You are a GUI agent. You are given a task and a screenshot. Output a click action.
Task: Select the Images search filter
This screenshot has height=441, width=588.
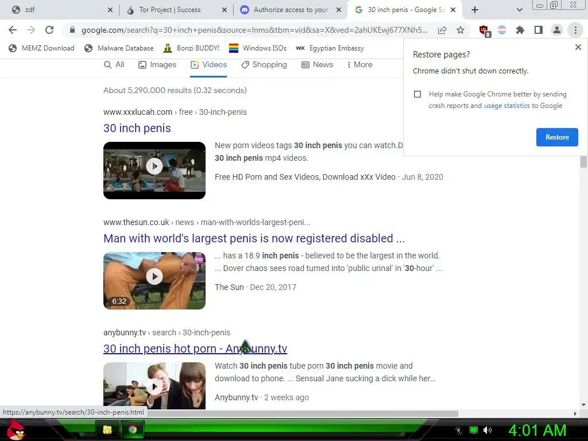click(x=157, y=64)
